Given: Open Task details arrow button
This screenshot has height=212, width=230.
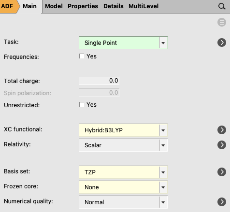Looking at the screenshot, I should 222,42.
